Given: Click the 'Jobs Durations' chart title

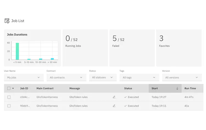Looking at the screenshot, I should (x=17, y=35).
